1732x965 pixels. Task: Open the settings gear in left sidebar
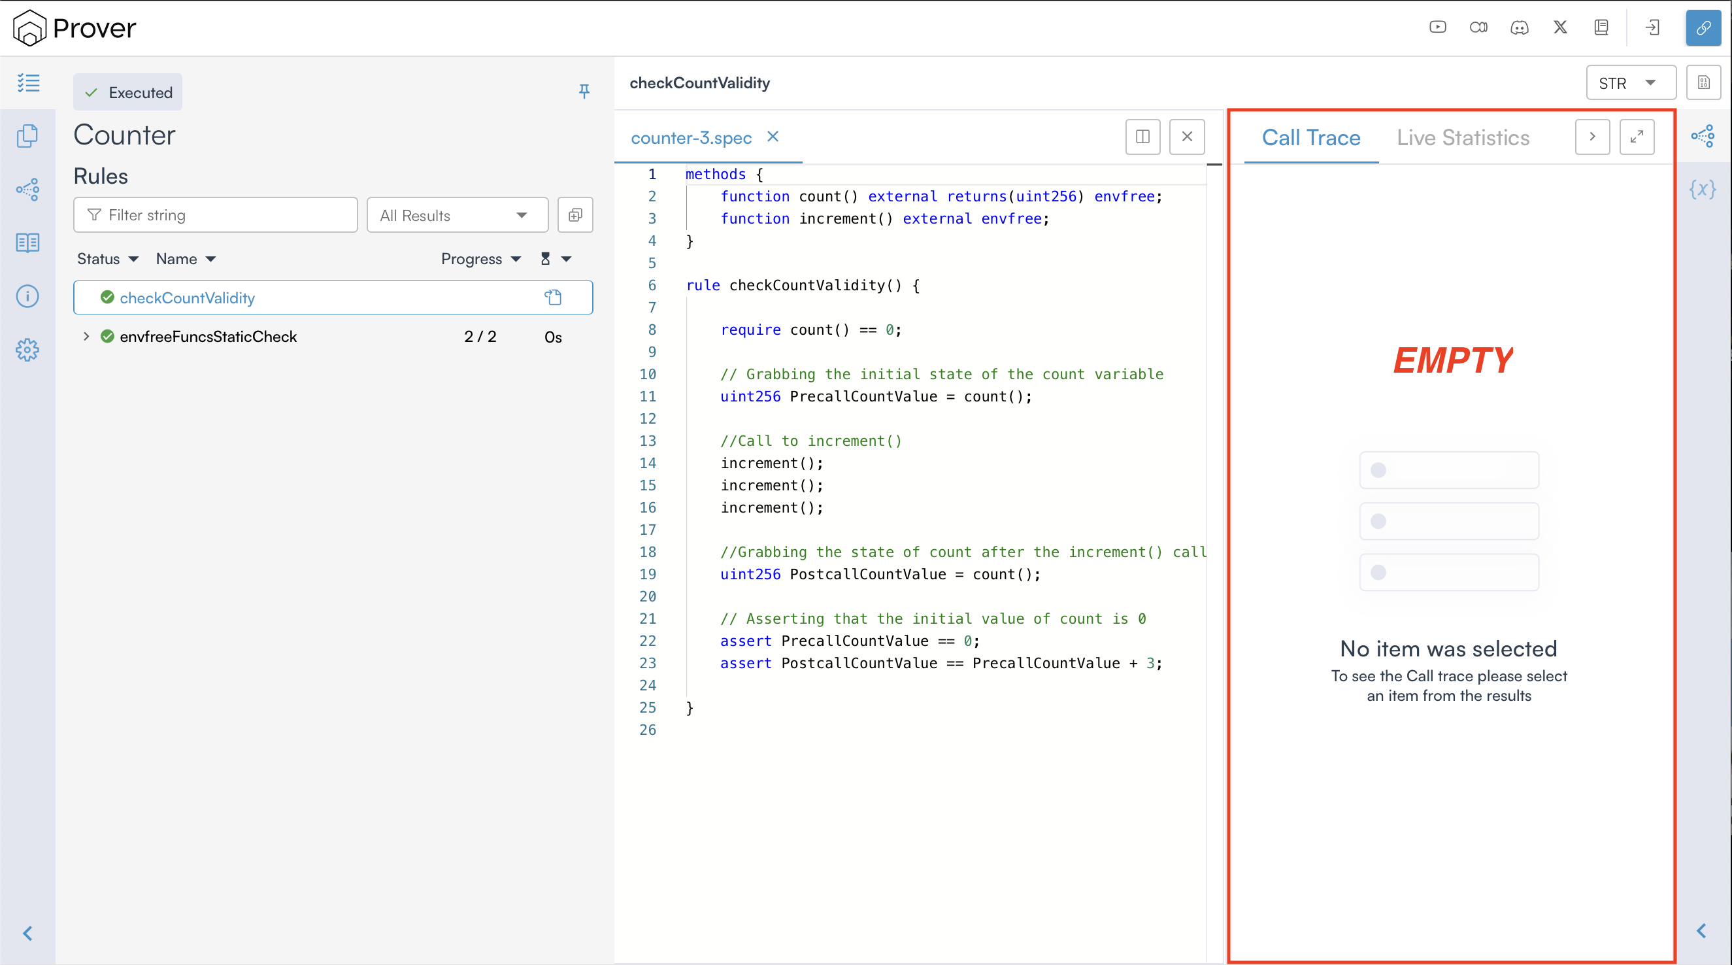click(x=27, y=350)
